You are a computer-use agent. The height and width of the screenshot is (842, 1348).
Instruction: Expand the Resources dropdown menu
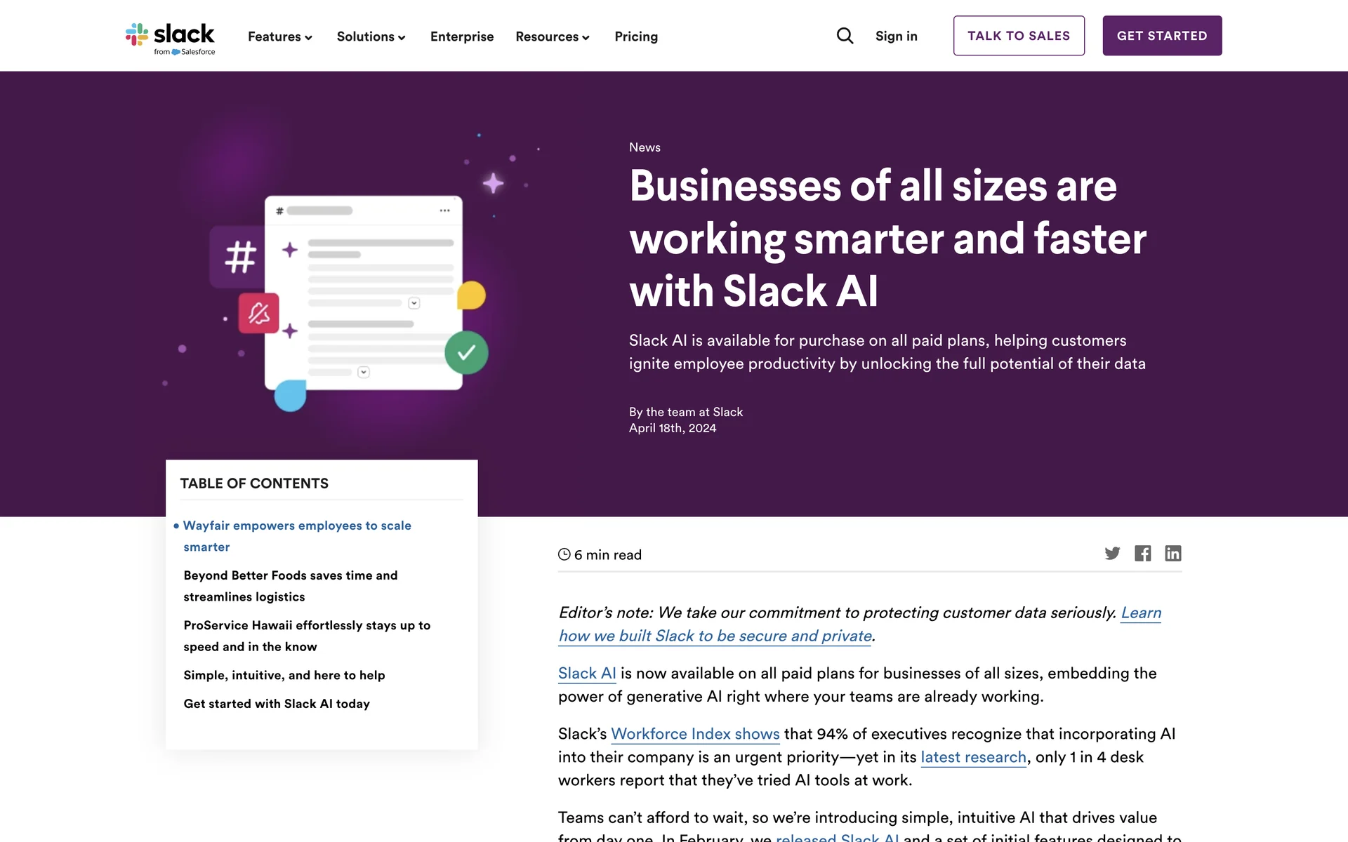pyautogui.click(x=553, y=36)
